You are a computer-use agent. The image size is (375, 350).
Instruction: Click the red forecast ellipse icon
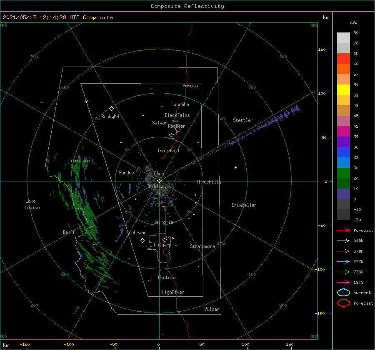(x=343, y=303)
